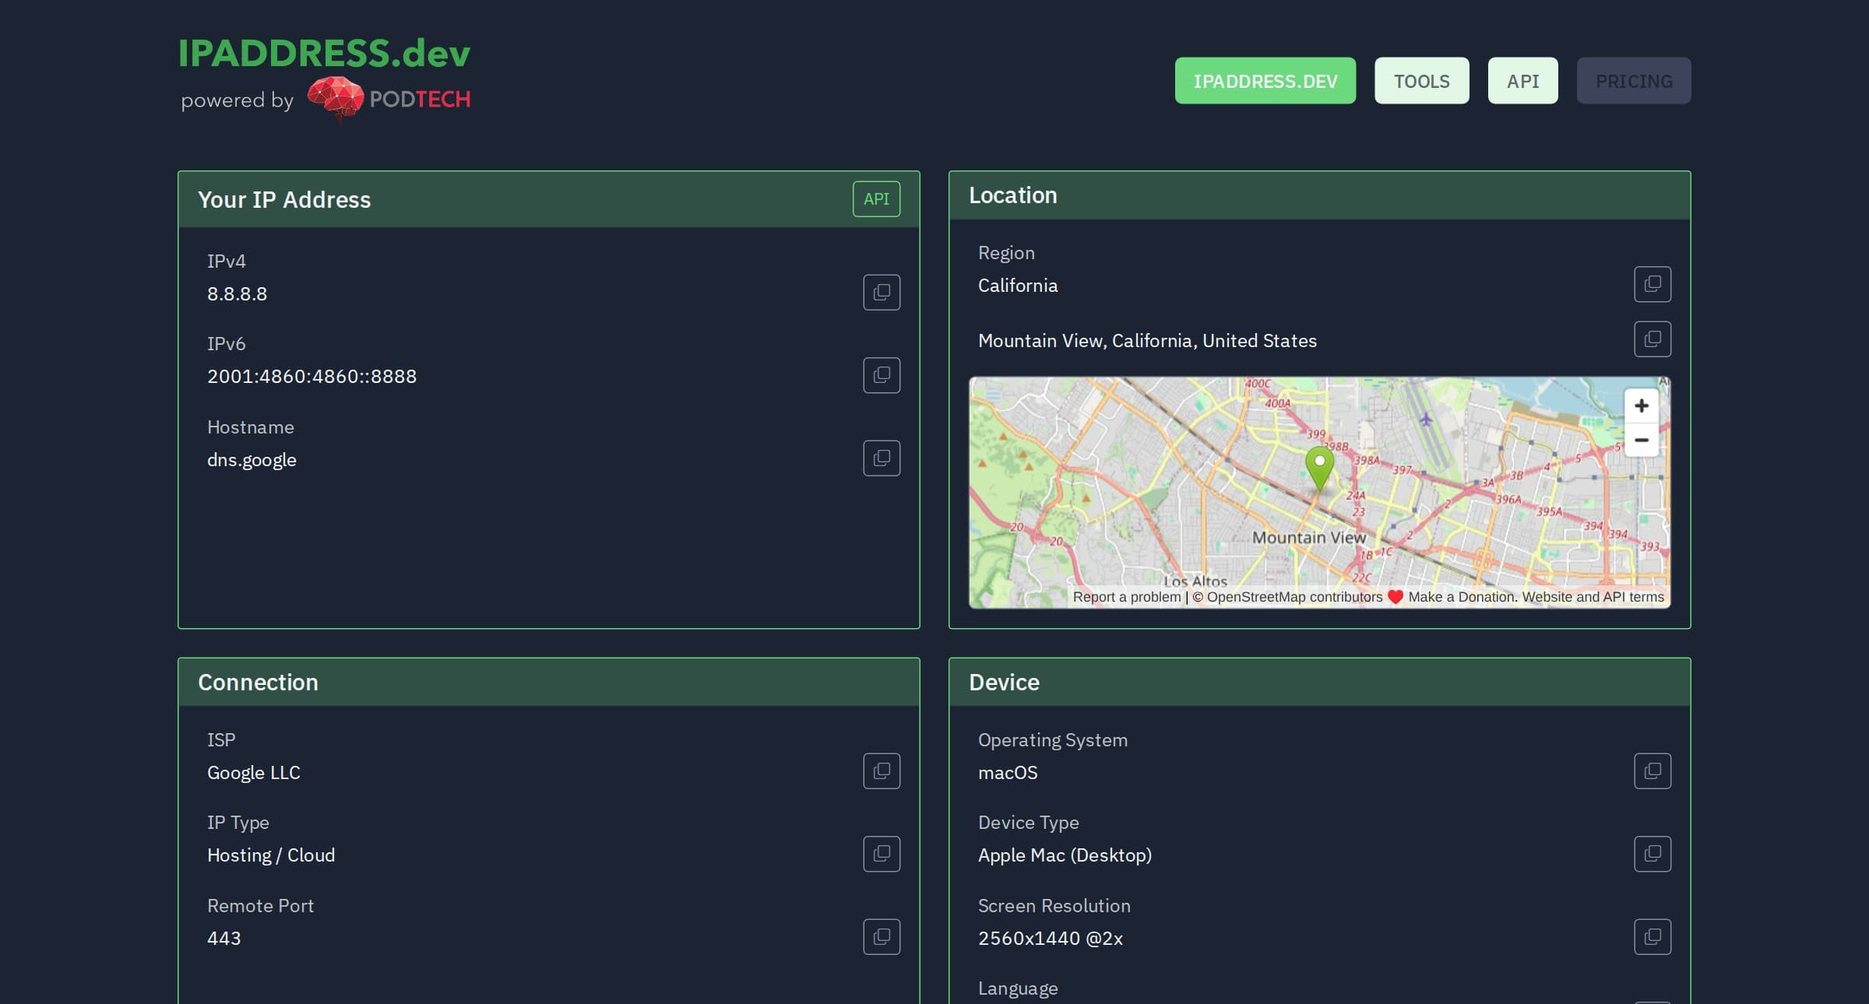Image resolution: width=1869 pixels, height=1004 pixels.
Task: Open the TOOLS menu item
Action: point(1422,81)
